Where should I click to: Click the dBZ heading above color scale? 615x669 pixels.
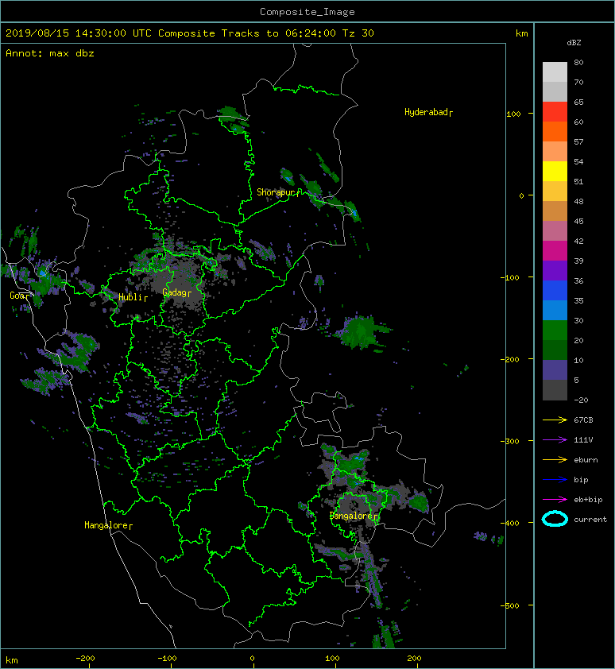pyautogui.click(x=574, y=43)
